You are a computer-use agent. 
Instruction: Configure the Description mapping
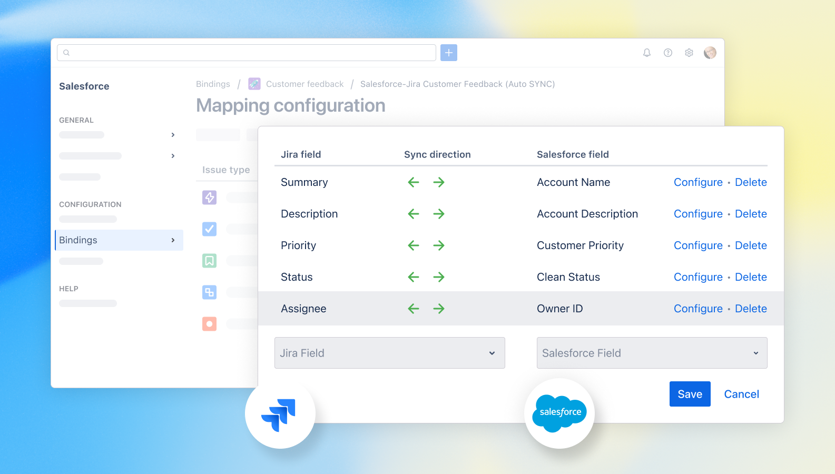698,214
